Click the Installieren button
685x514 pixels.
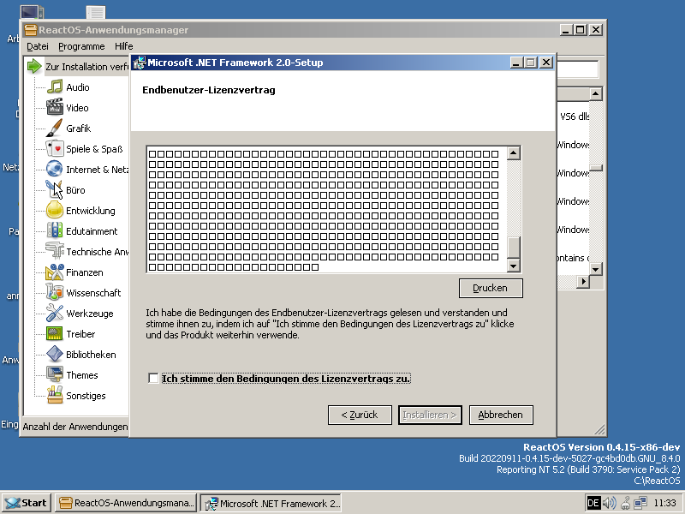tap(430, 415)
